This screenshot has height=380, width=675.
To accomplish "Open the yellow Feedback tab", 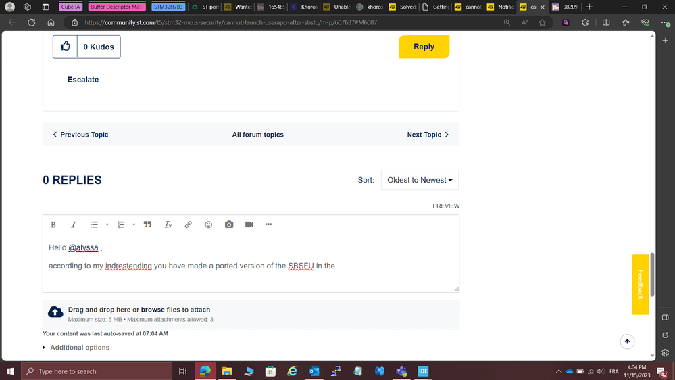I will tap(640, 285).
